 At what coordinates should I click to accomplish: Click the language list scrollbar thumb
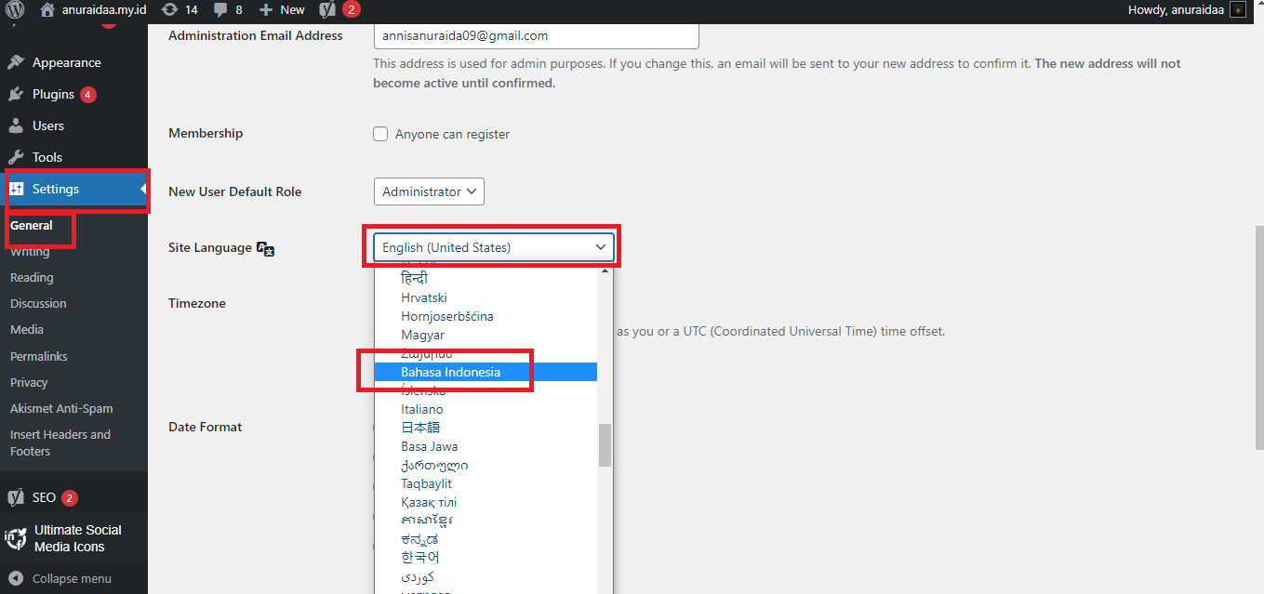pos(605,445)
